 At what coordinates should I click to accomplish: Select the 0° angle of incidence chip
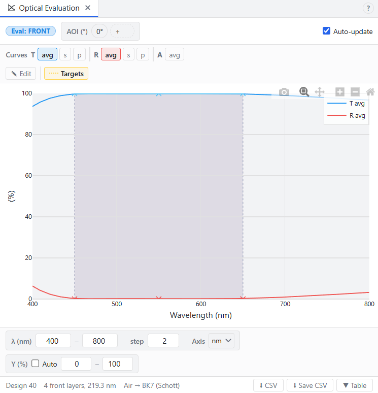pyautogui.click(x=99, y=31)
